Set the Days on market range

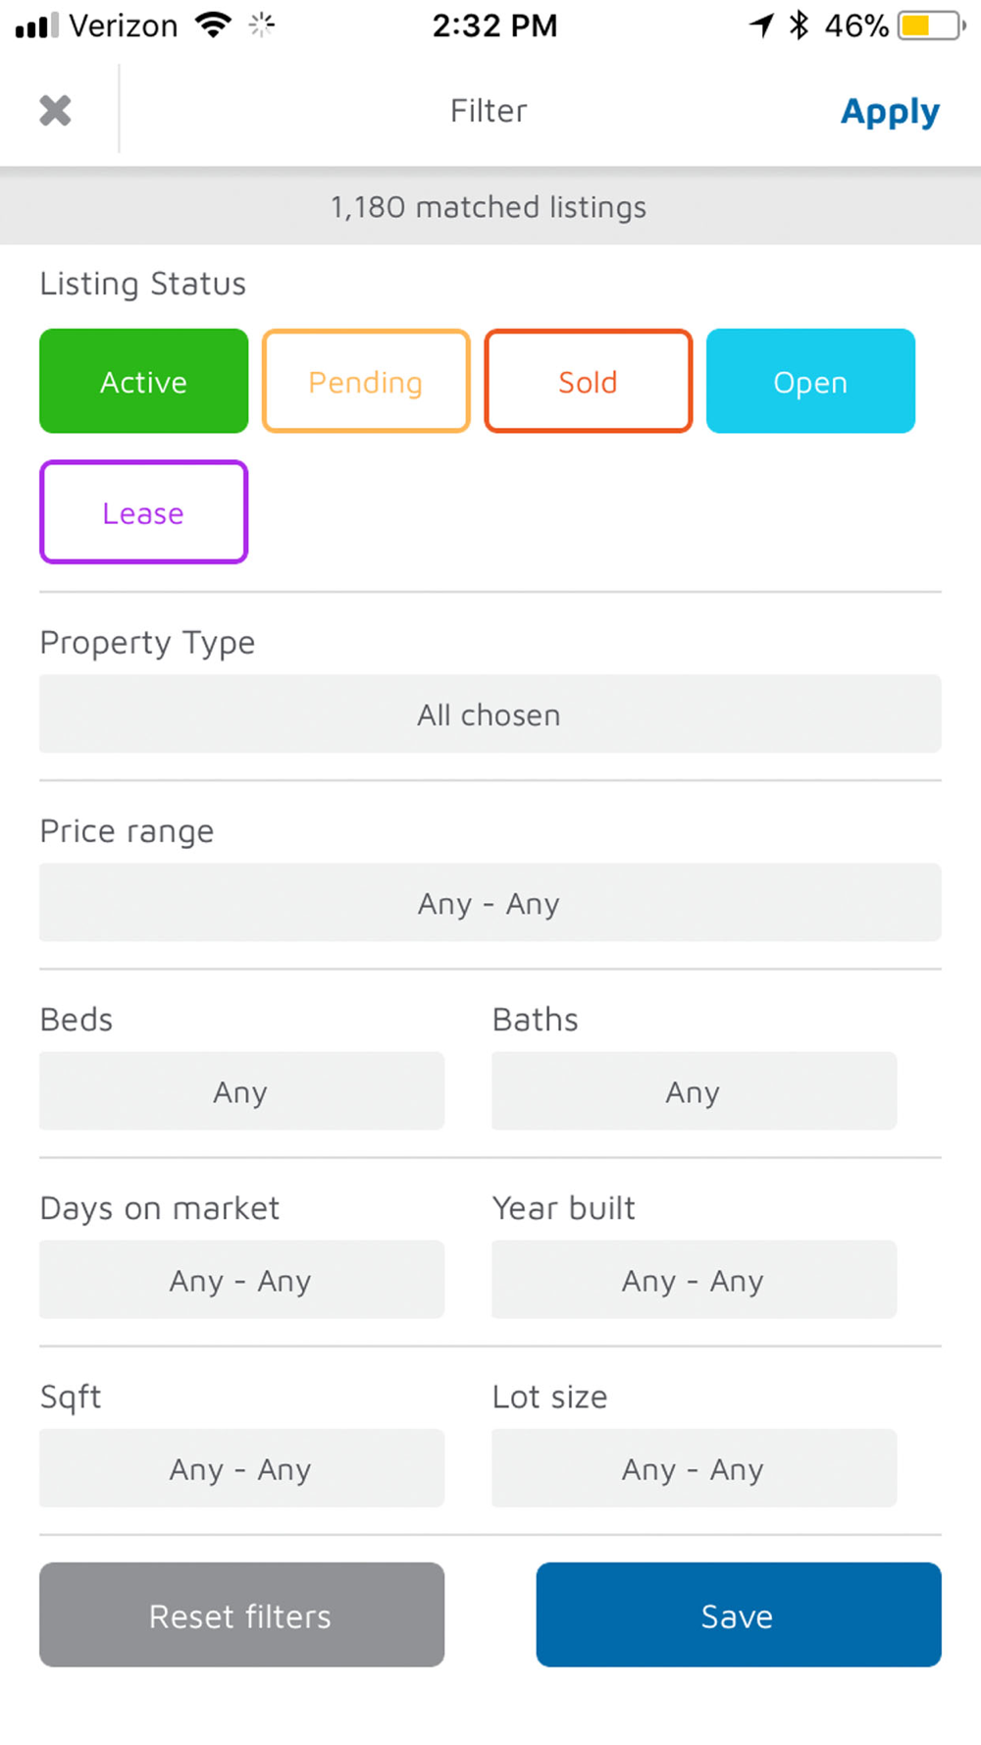coord(241,1280)
